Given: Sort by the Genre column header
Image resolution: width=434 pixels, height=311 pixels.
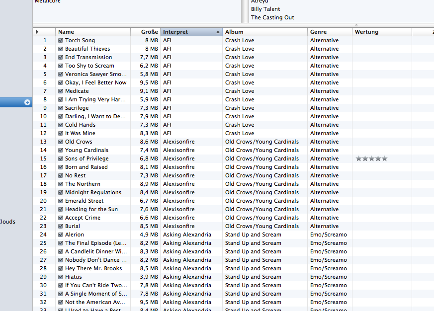Looking at the screenshot, I should coord(330,32).
